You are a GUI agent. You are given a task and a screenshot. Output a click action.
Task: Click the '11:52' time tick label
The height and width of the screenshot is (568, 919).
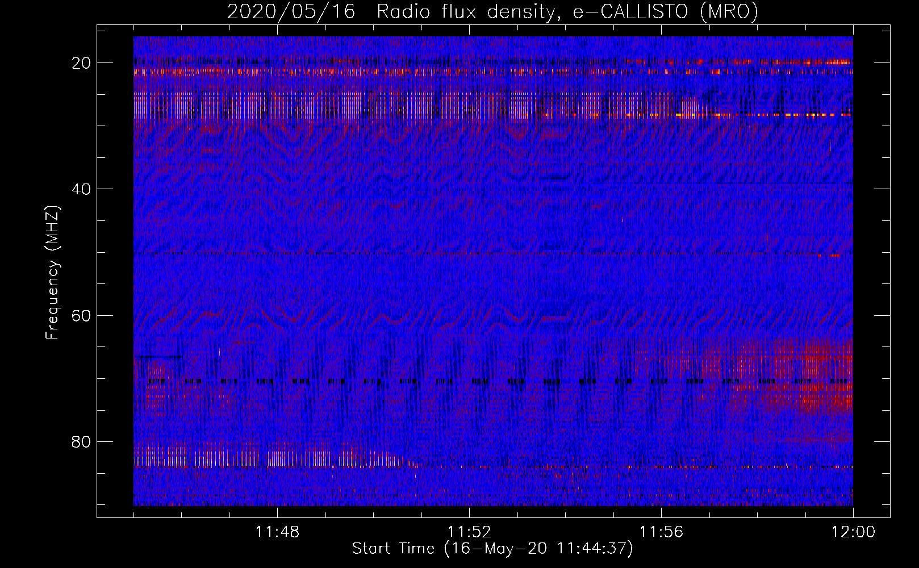click(469, 532)
